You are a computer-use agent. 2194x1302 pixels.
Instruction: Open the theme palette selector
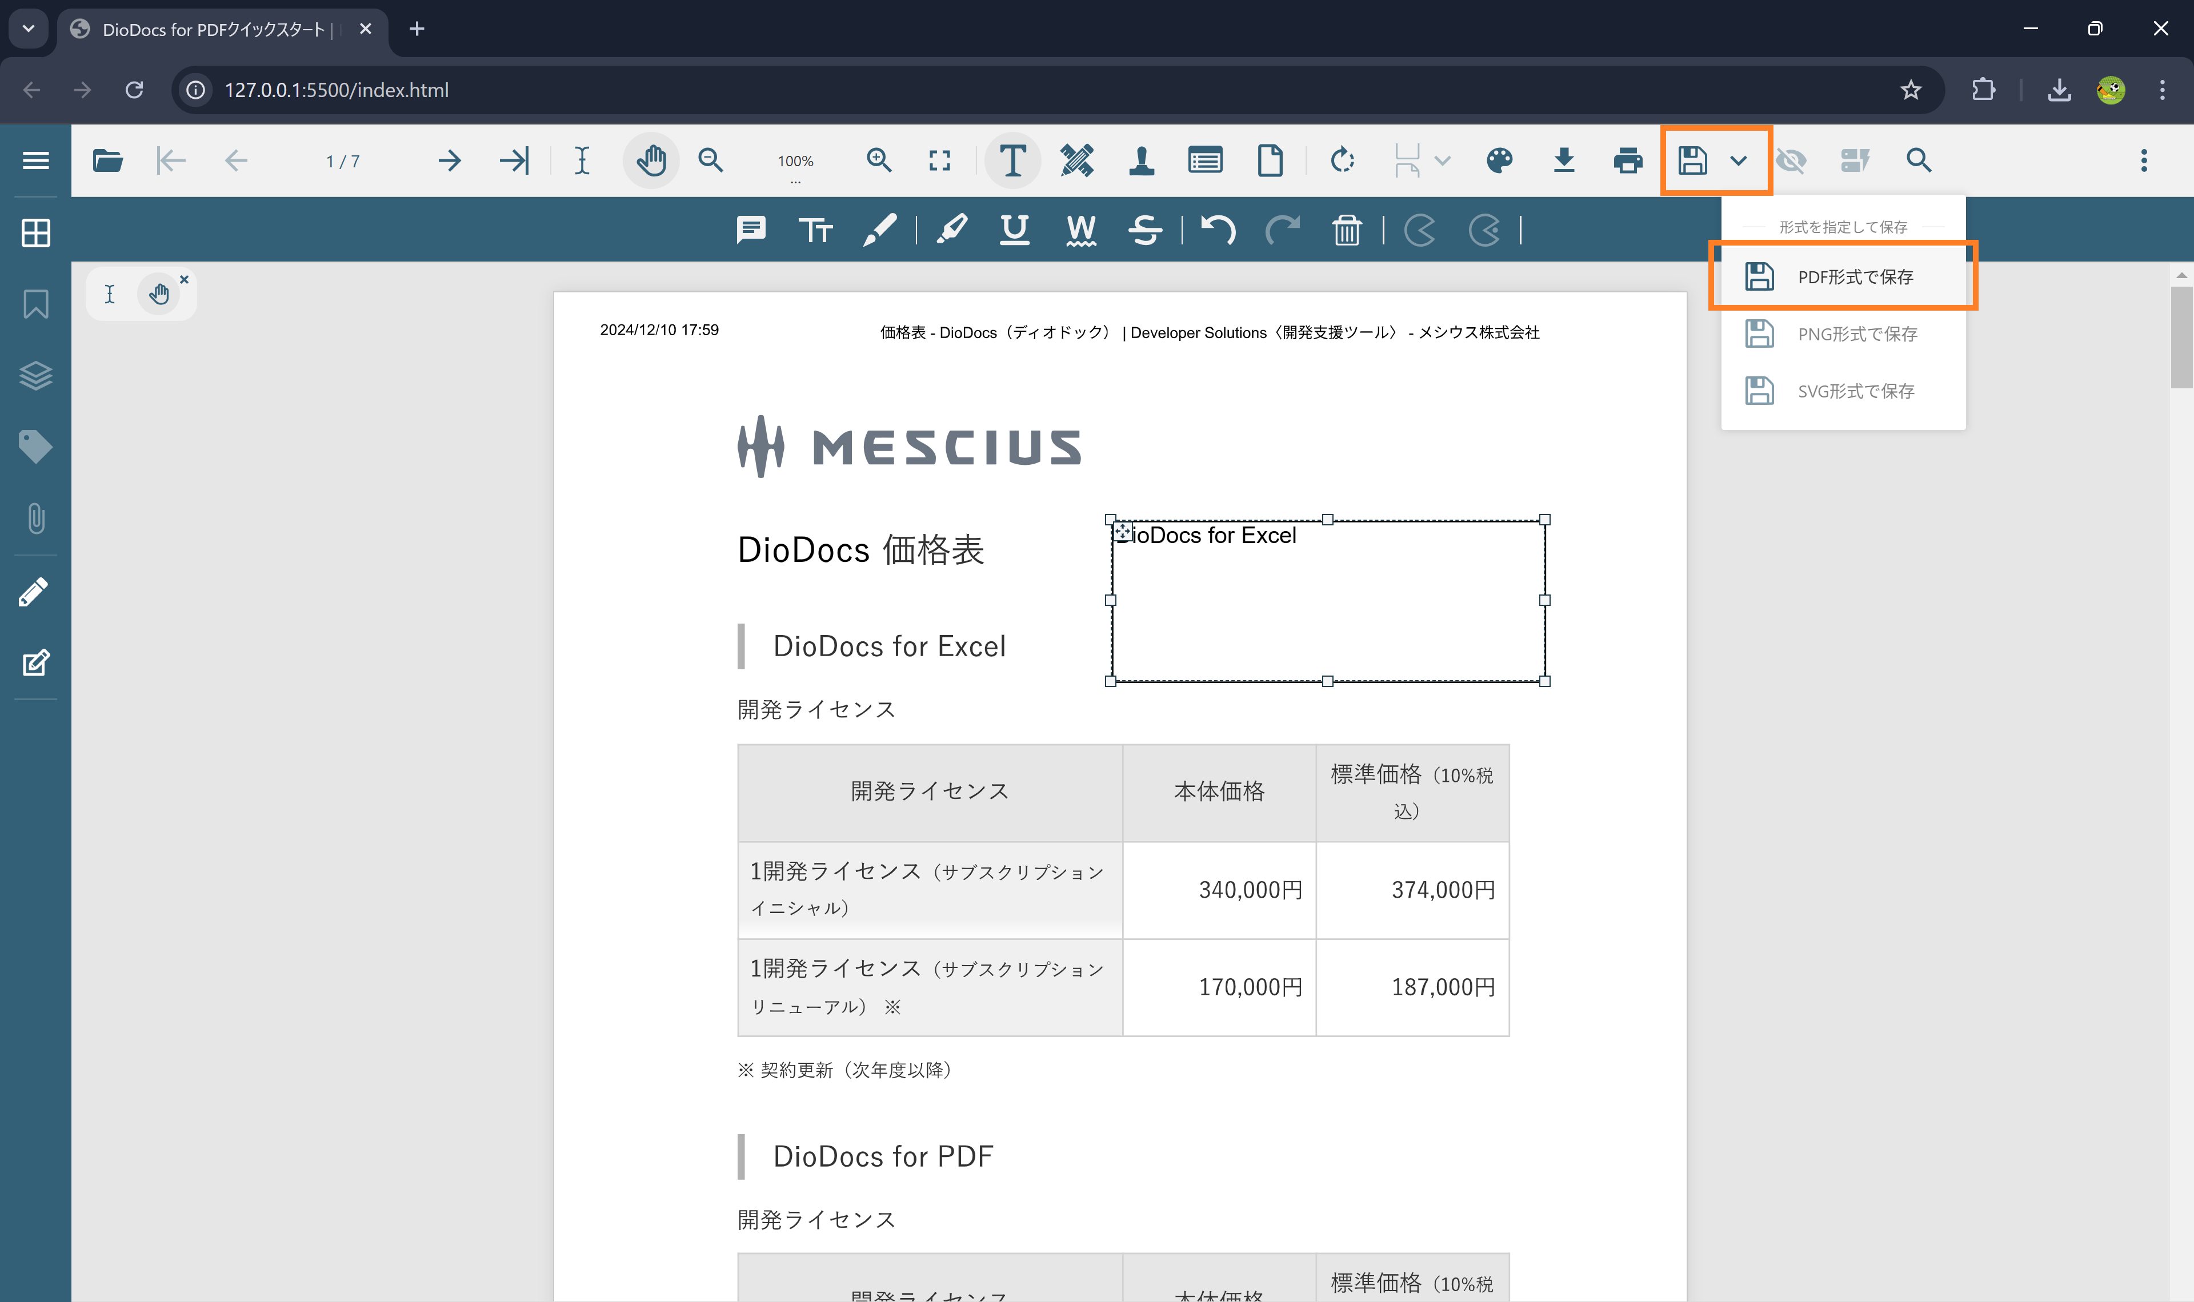1500,160
